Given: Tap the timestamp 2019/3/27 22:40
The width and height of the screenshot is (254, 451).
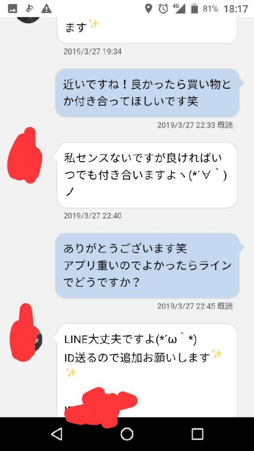Looking at the screenshot, I should coord(93,215).
